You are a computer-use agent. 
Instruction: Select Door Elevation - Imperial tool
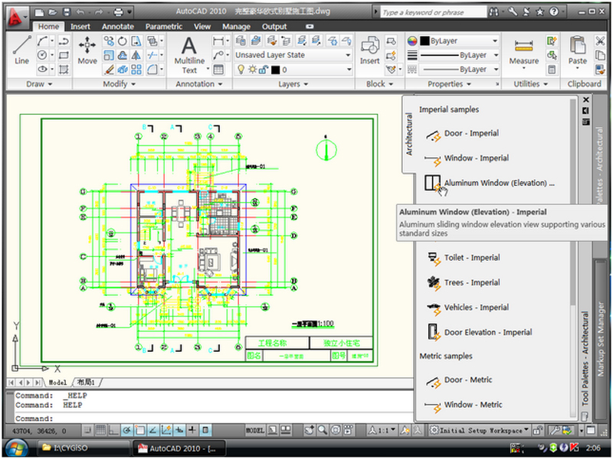pos(487,332)
